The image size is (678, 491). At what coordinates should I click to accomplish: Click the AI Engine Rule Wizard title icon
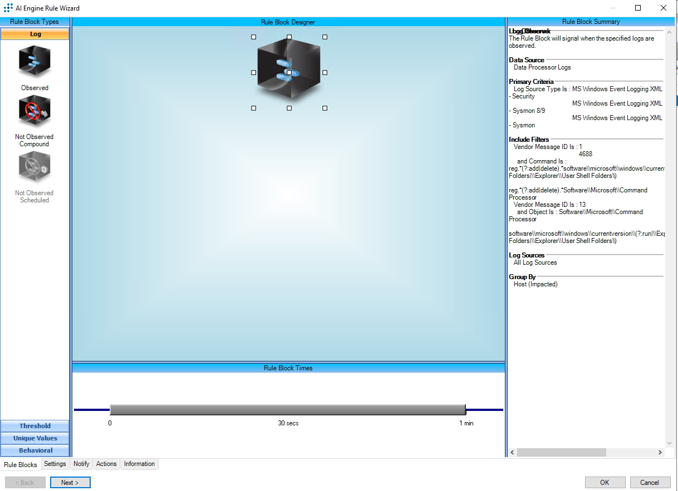(8, 8)
